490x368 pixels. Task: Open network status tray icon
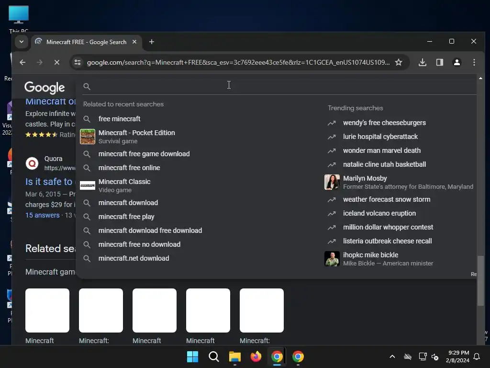(x=423, y=356)
